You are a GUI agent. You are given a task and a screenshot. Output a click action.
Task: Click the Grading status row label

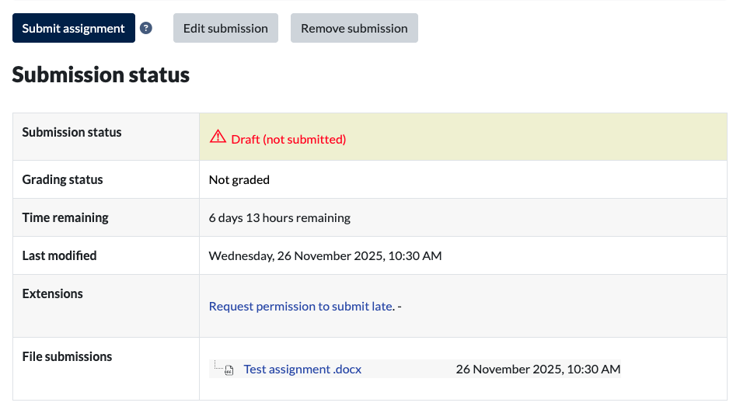coord(62,180)
